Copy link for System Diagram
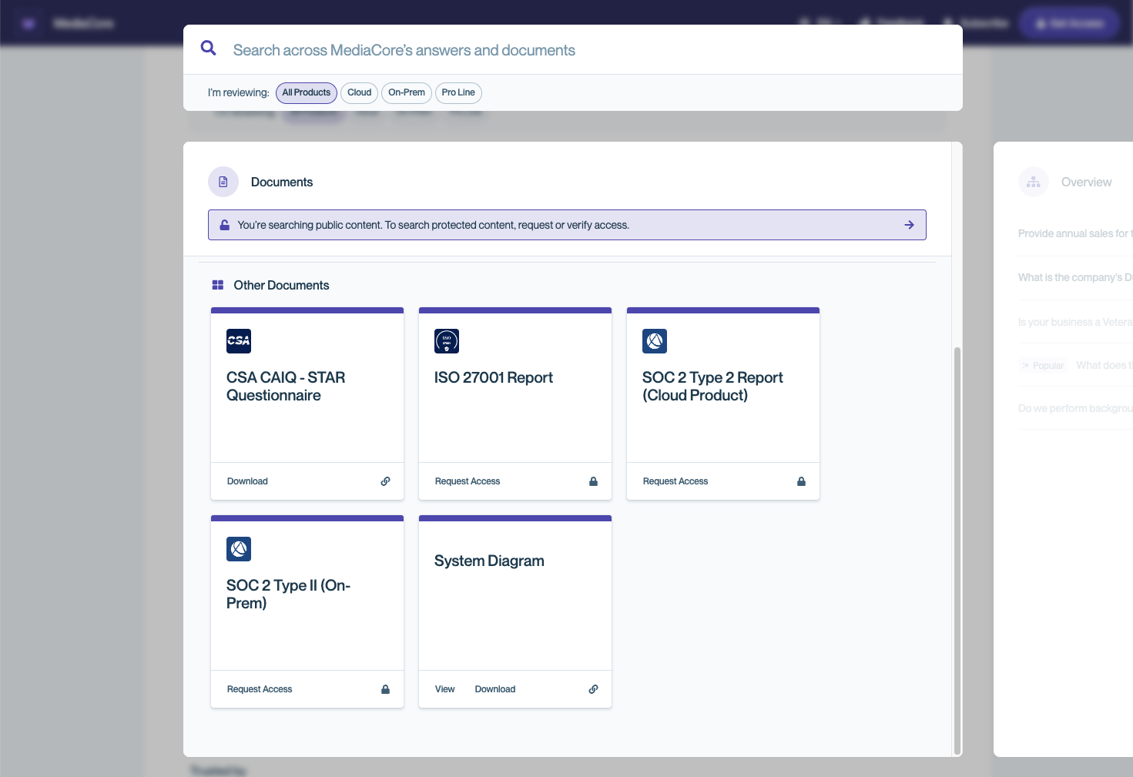Viewport: 1133px width, 777px height. 594,689
